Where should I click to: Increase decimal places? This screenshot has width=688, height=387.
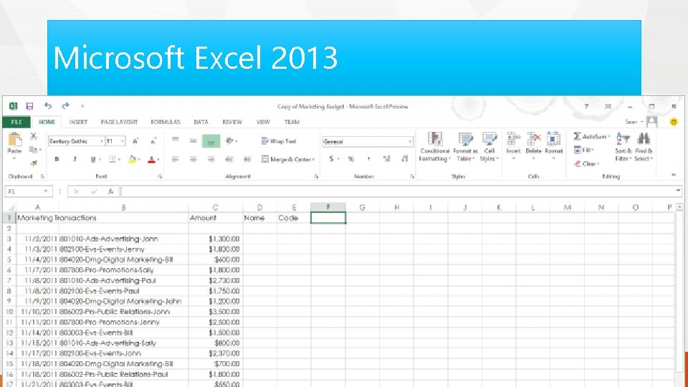(386, 159)
